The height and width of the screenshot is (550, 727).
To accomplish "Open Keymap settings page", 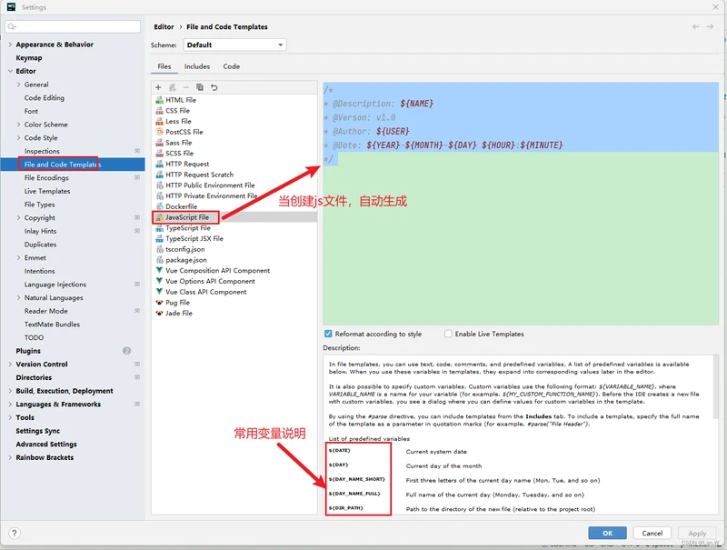I will click(x=29, y=58).
